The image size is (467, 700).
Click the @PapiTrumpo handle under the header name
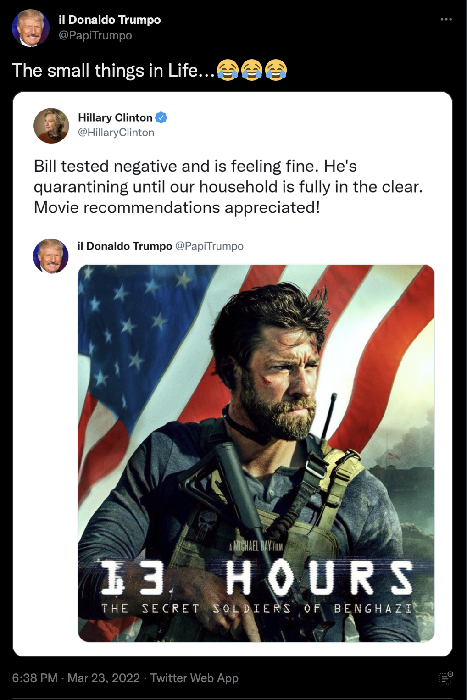click(95, 35)
